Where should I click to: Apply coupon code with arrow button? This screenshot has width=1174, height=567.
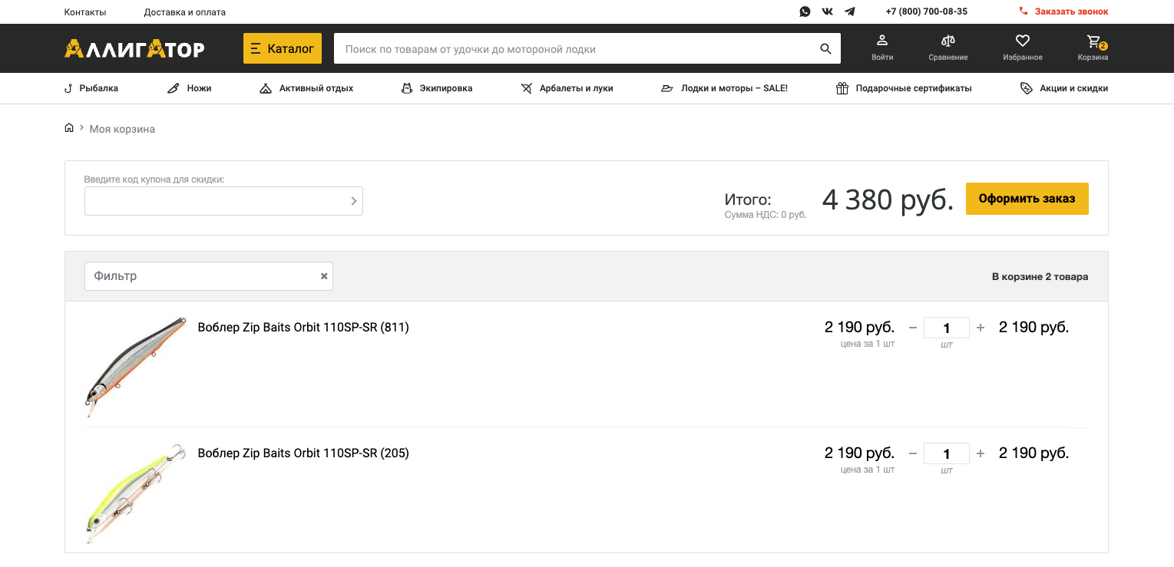[x=353, y=201]
